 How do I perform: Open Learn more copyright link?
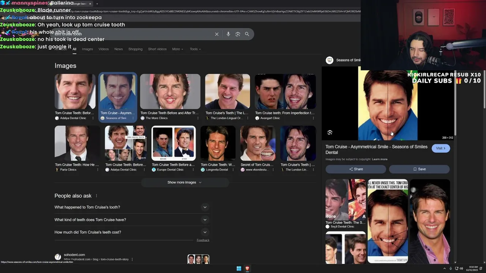pyautogui.click(x=380, y=159)
